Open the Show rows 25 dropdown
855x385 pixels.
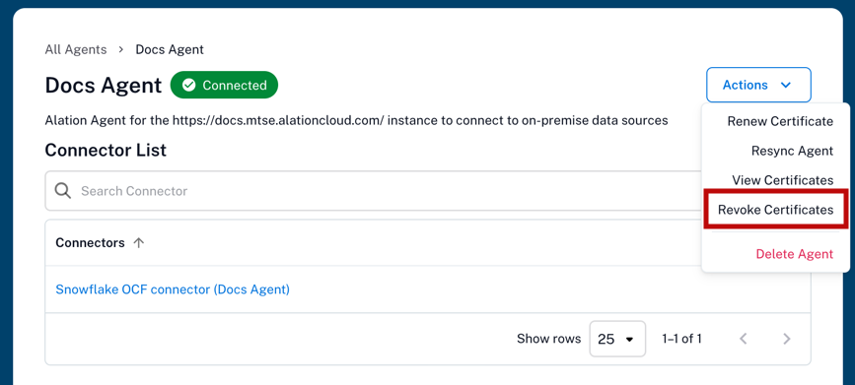(617, 339)
